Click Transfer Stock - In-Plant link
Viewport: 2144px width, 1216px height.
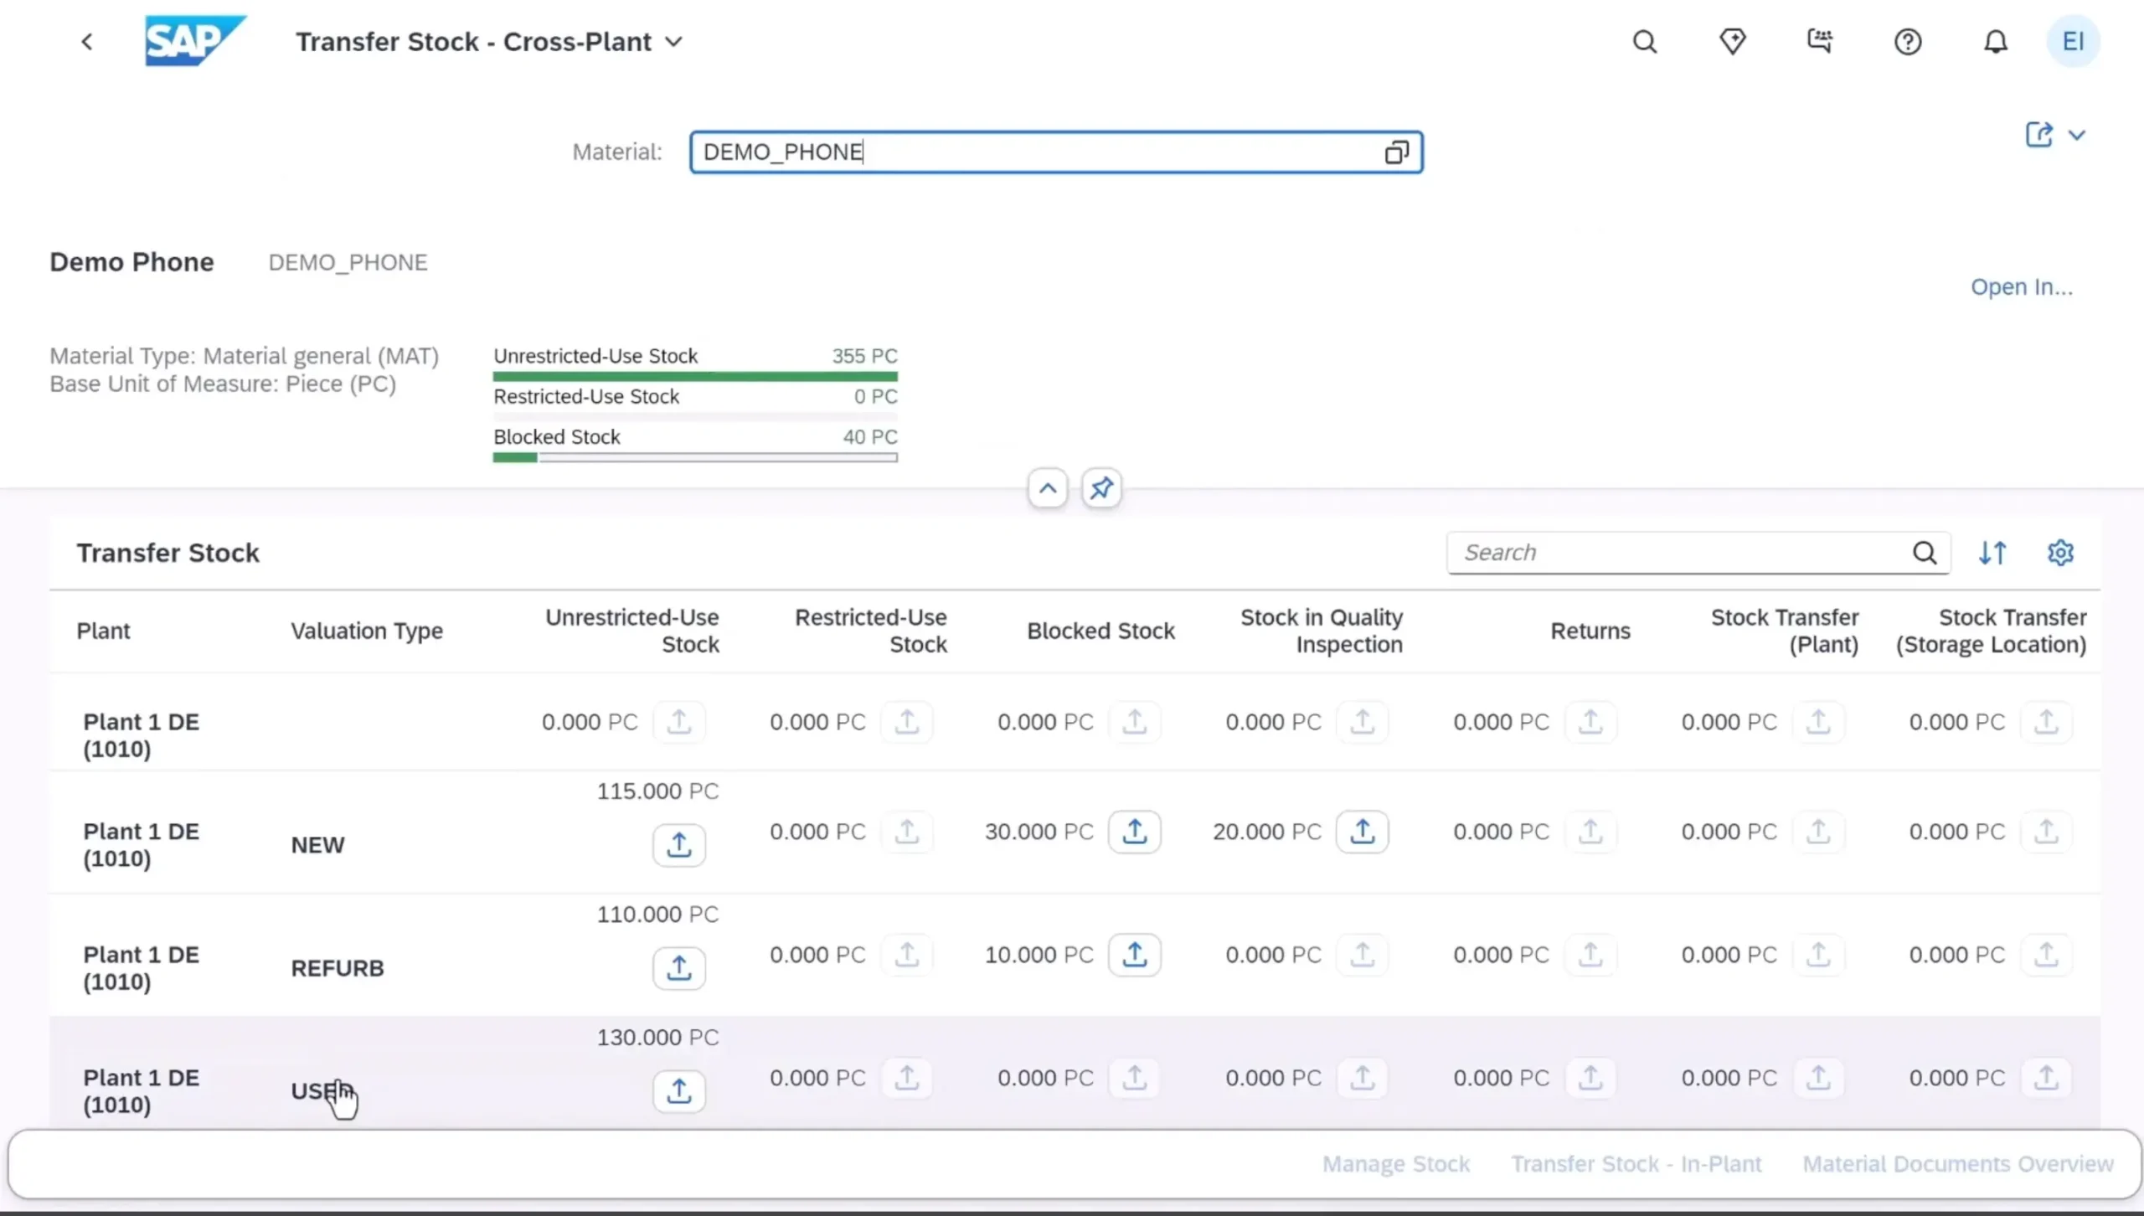point(1636,1164)
